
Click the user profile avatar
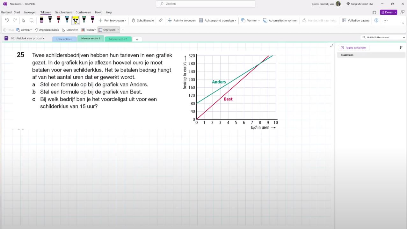[x=338, y=4]
